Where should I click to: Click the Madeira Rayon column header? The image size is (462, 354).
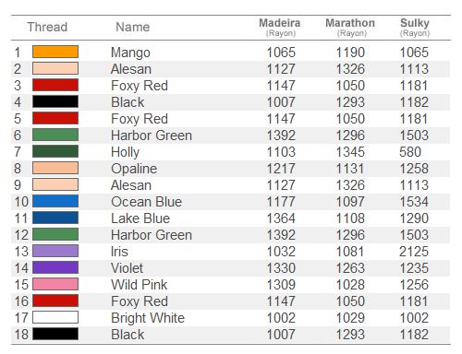click(280, 27)
